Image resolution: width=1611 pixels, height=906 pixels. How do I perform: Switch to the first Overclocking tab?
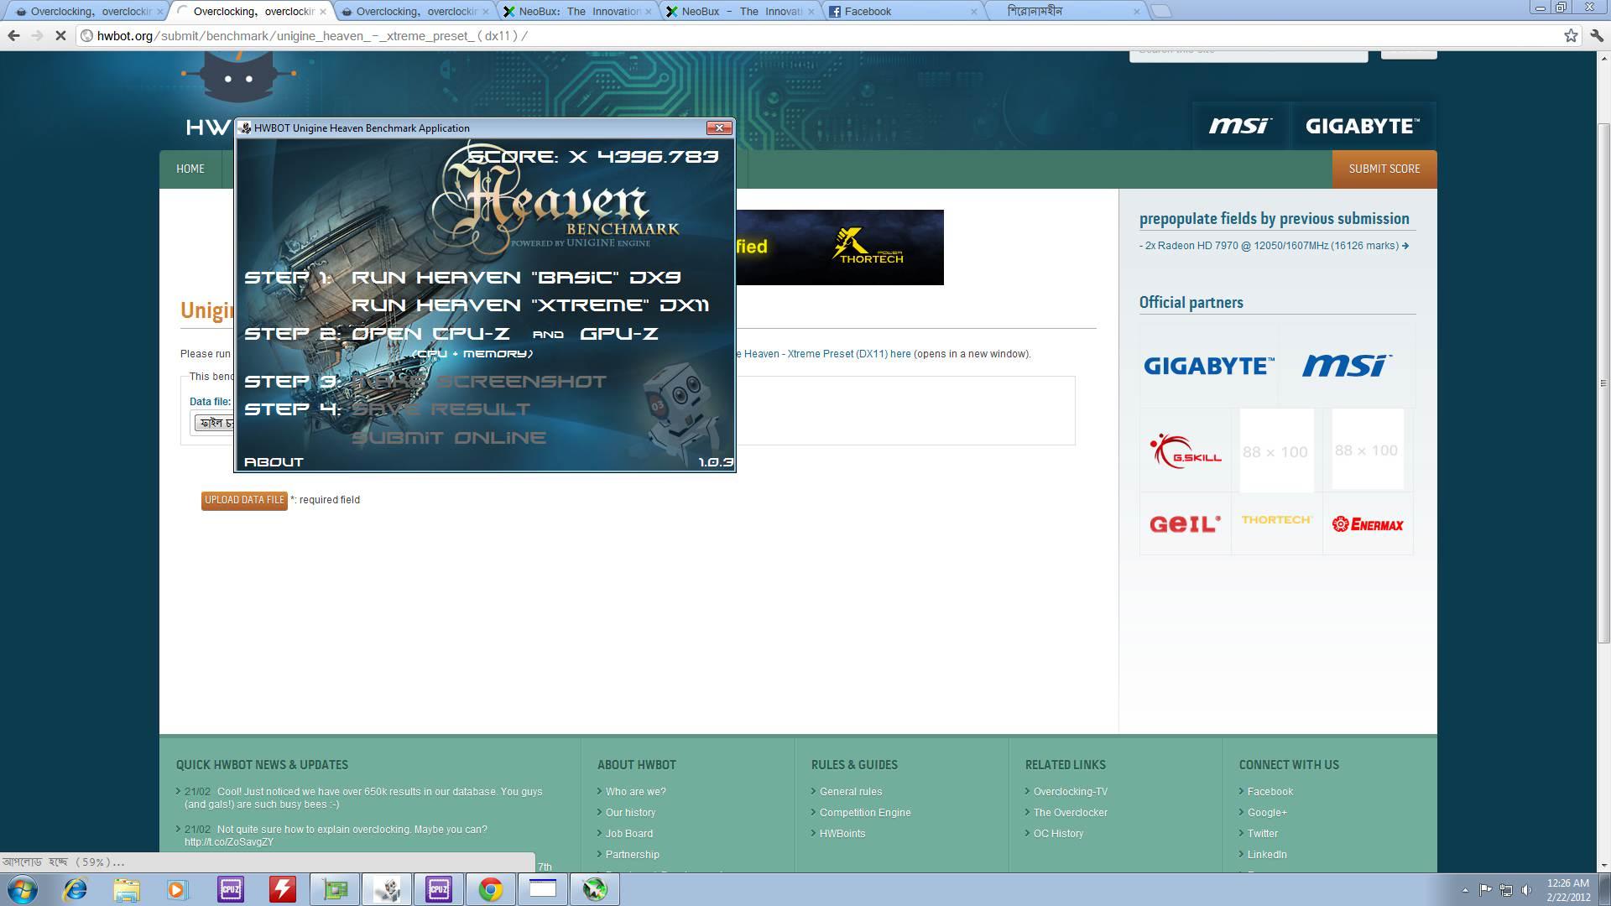[88, 12]
